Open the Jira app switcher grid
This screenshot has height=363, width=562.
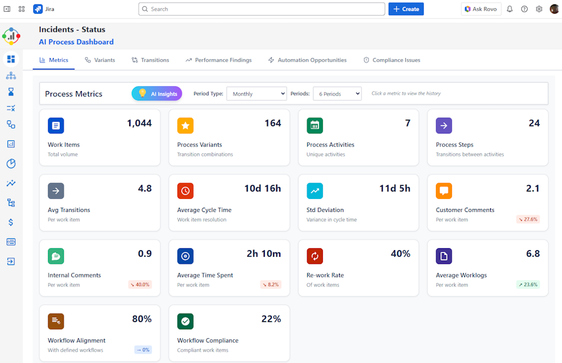[22, 9]
